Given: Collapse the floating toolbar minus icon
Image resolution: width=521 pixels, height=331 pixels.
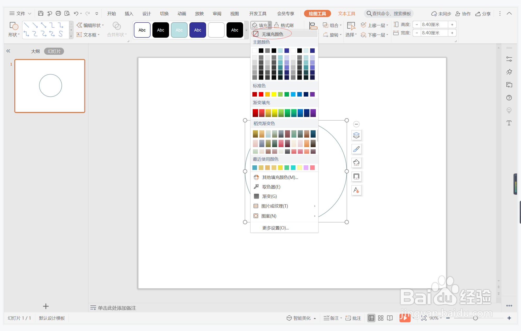Looking at the screenshot, I should tap(356, 124).
